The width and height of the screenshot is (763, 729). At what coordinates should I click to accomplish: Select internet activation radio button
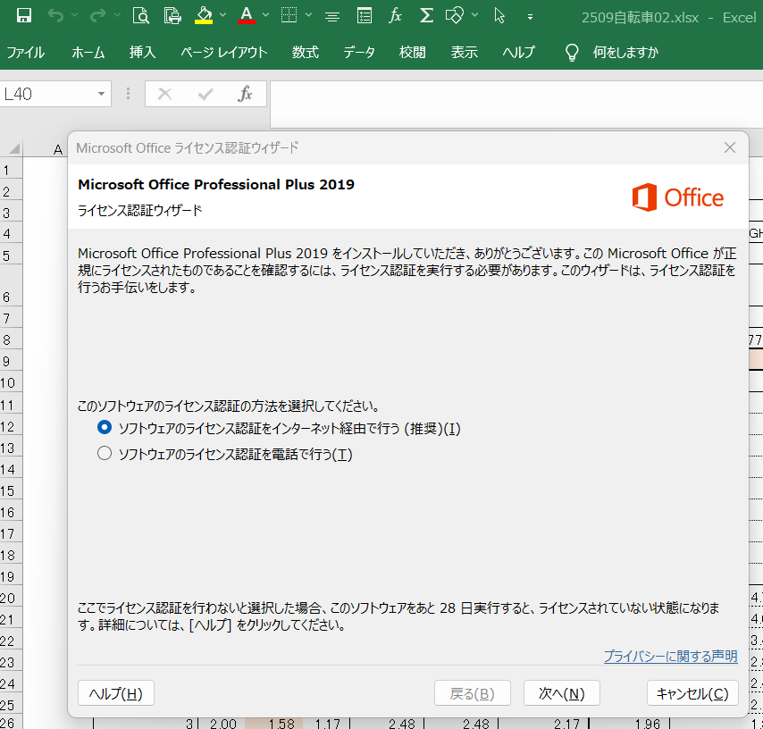click(x=104, y=429)
